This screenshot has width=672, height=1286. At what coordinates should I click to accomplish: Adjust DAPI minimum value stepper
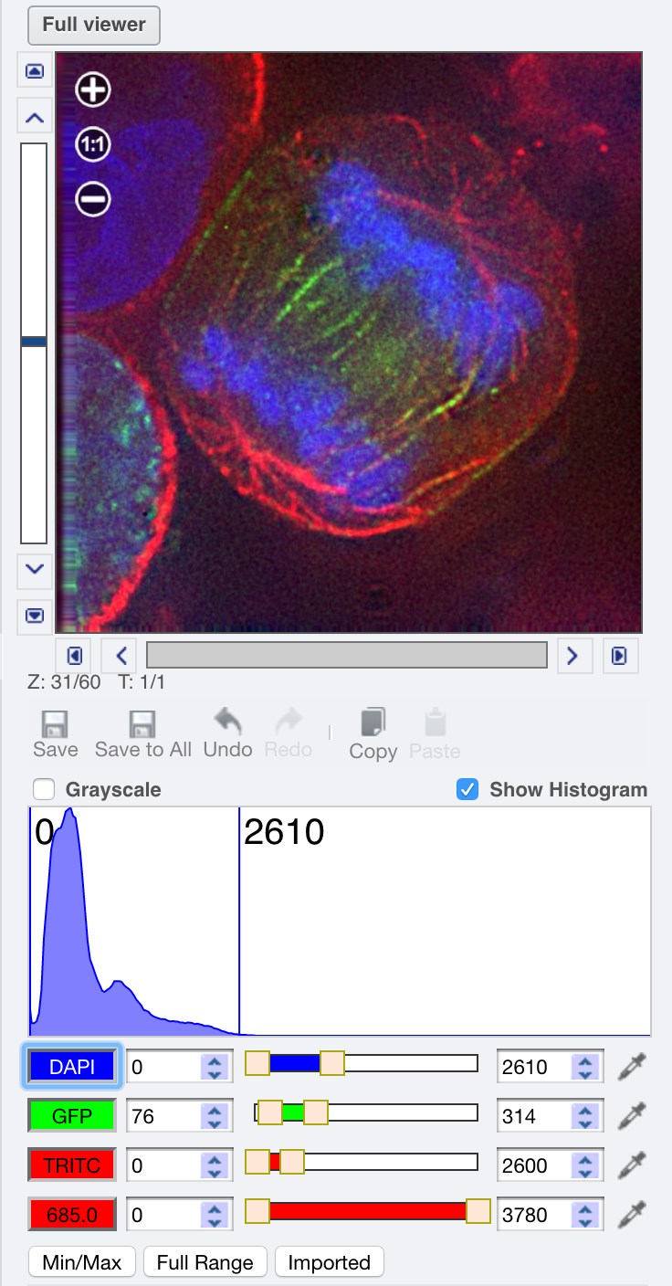pyautogui.click(x=214, y=1066)
